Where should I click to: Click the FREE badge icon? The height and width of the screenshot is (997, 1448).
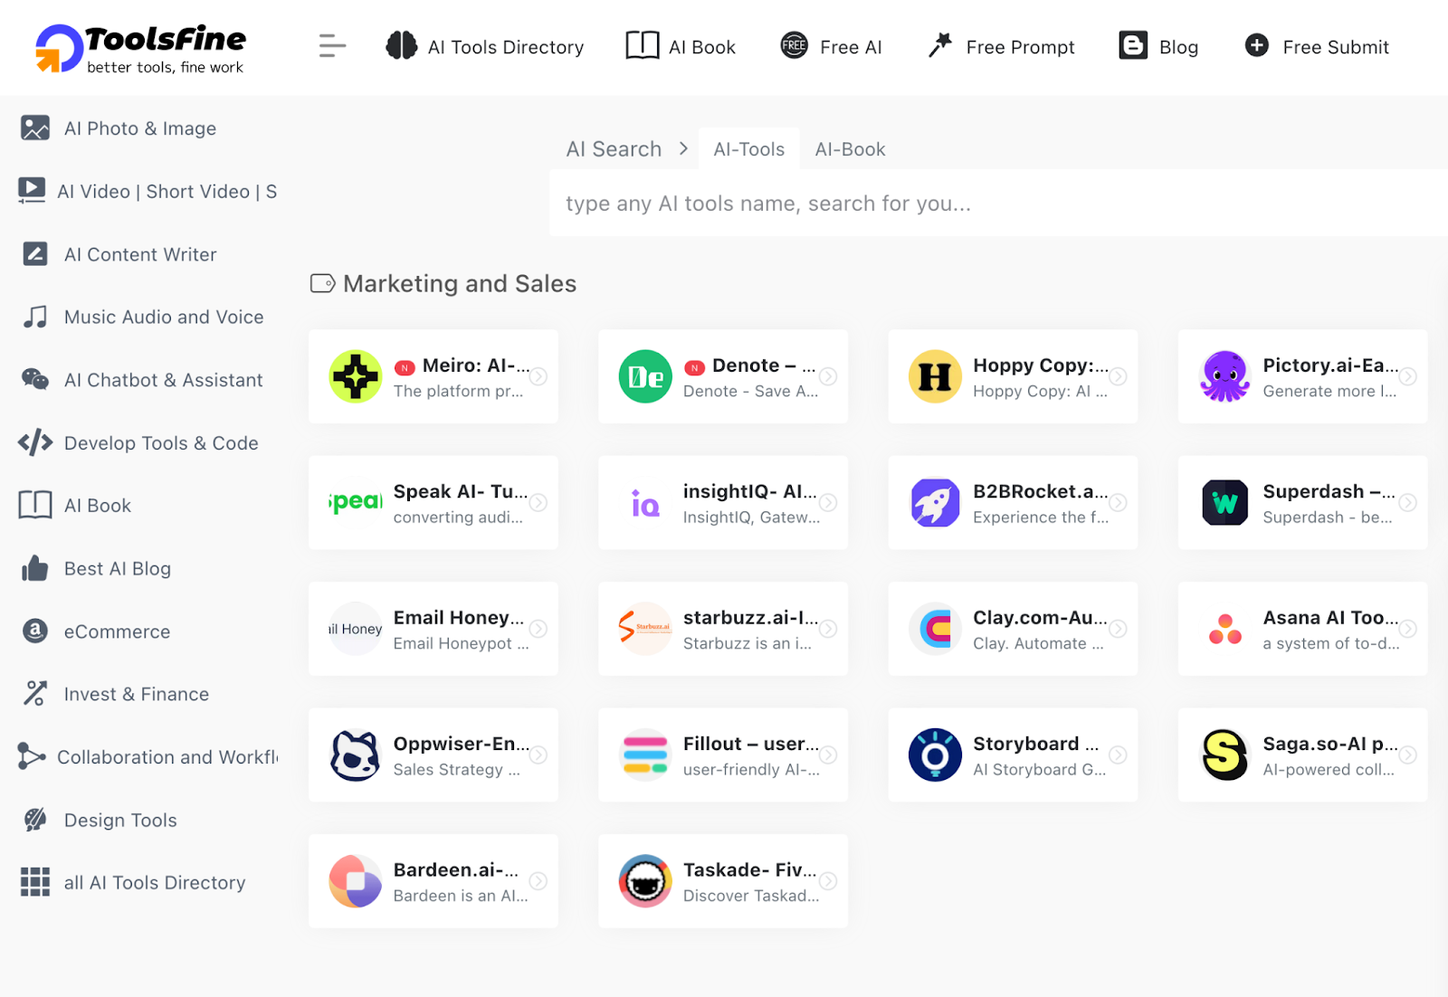tap(794, 45)
